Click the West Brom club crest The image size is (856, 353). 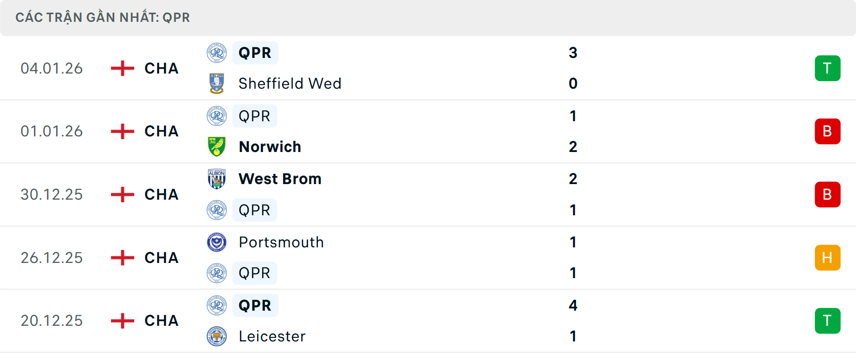click(x=217, y=179)
